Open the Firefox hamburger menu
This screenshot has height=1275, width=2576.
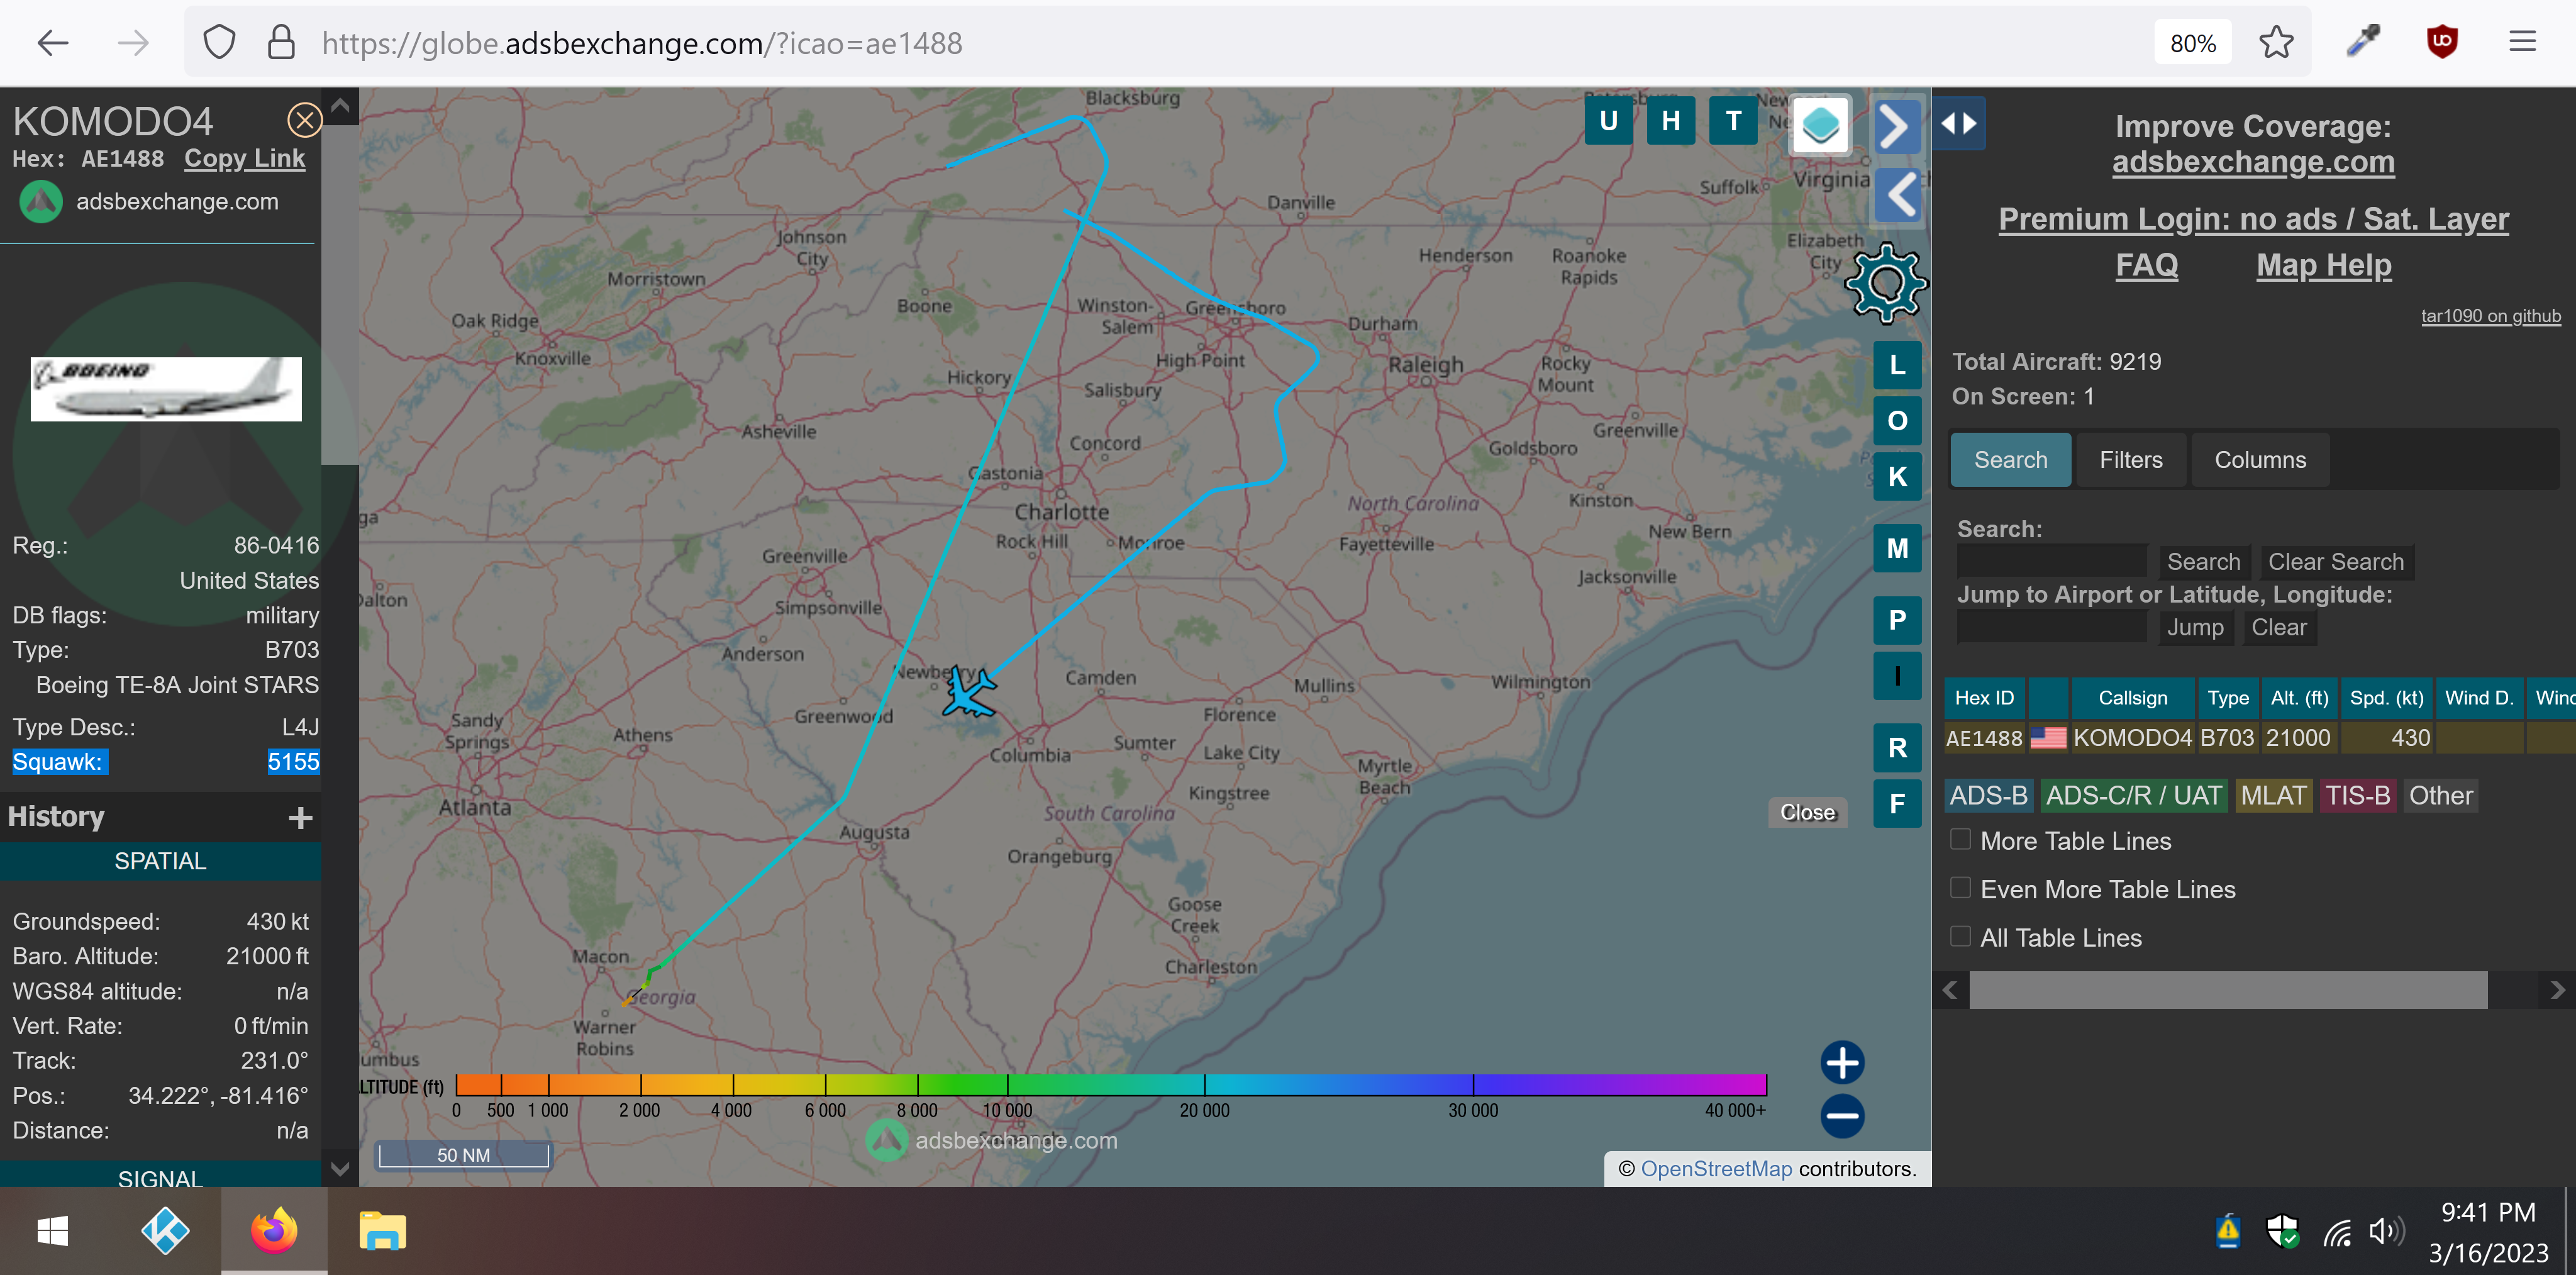point(2522,42)
